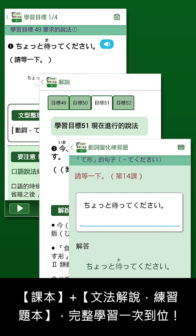Tap app logo beside 解說 title
This screenshot has width=196, height=336.
coord(52,82)
